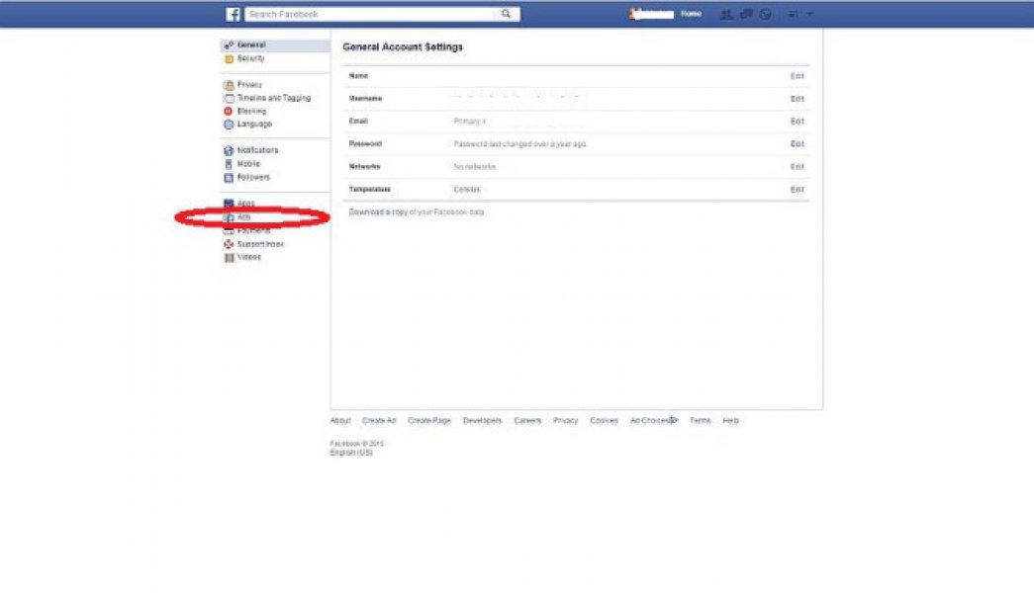
Task: Click the About footer link
Action: click(340, 420)
